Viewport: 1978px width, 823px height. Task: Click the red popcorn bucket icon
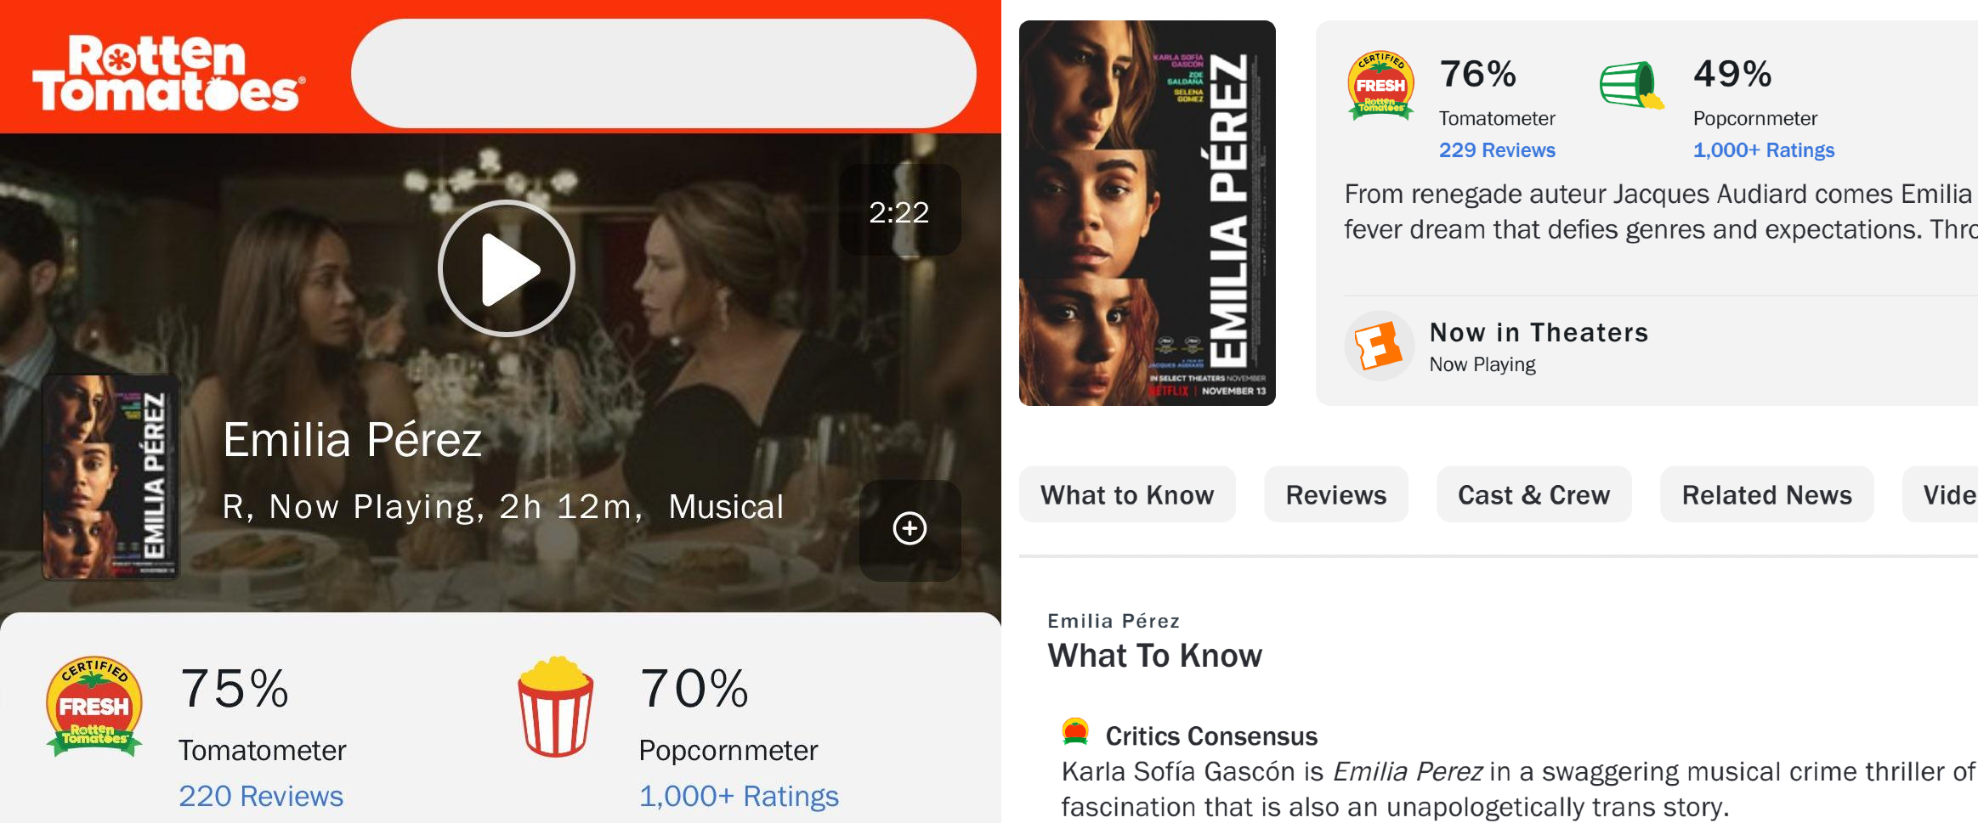pos(556,707)
